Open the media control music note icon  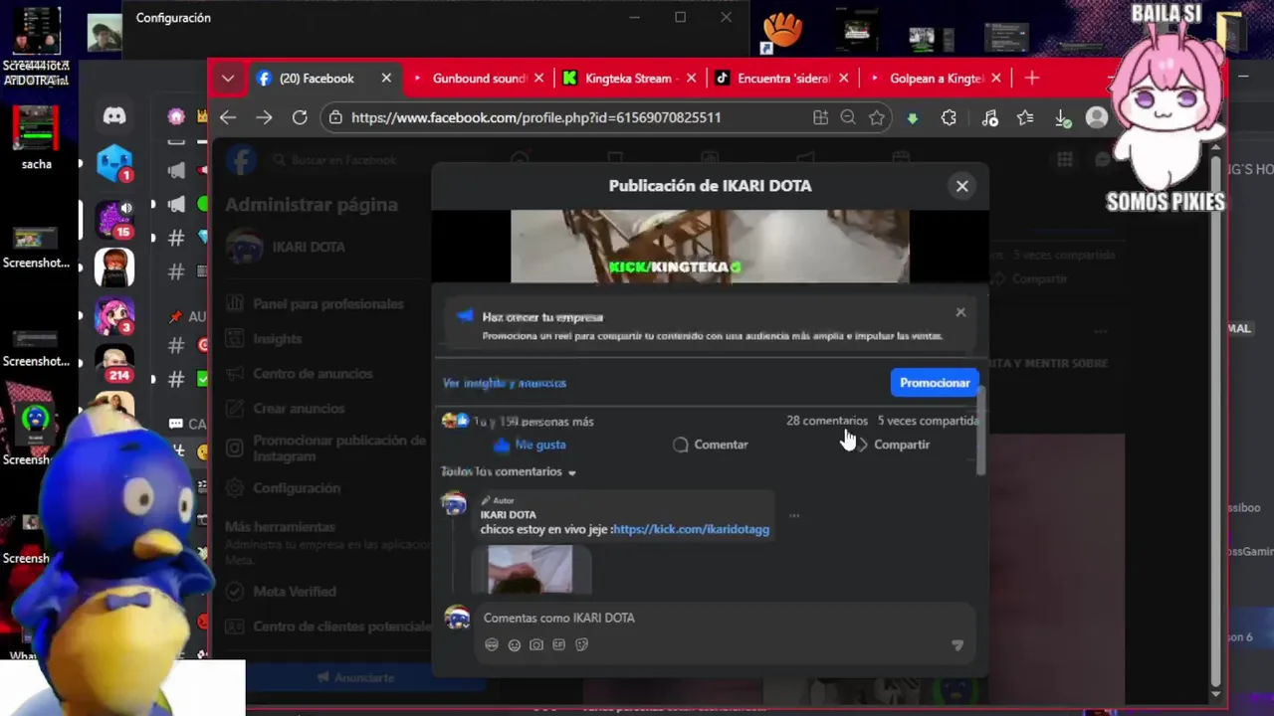tap(989, 117)
